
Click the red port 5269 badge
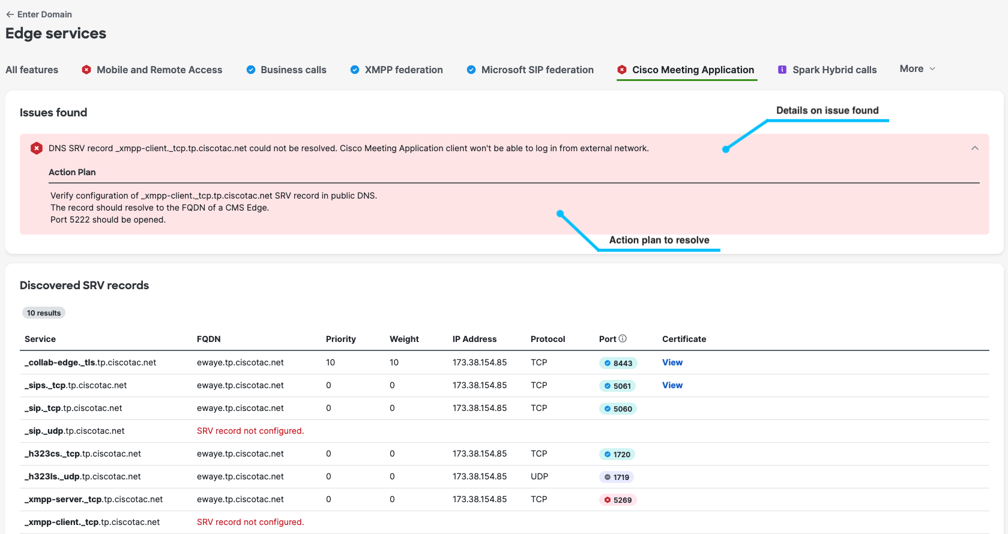coord(618,500)
